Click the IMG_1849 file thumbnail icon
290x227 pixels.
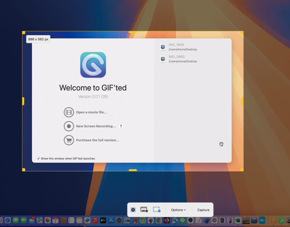[x=163, y=47]
